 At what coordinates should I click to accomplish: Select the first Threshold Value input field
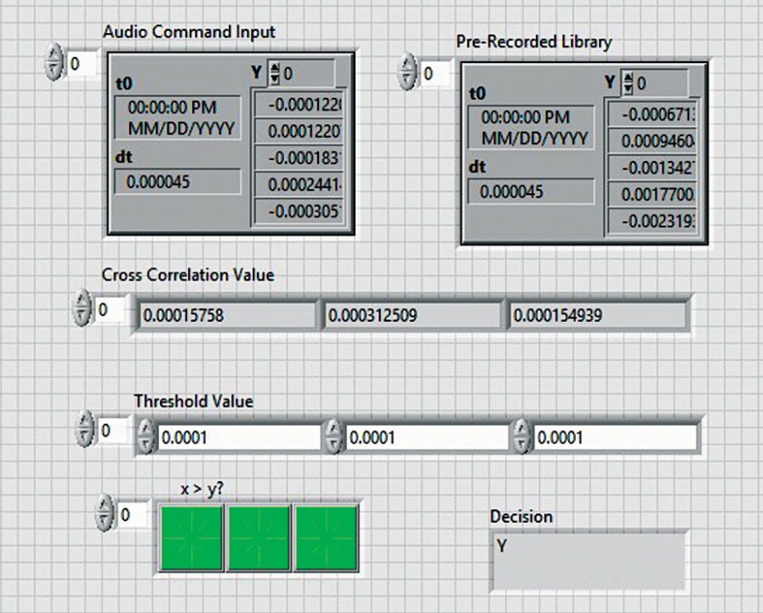(x=238, y=438)
